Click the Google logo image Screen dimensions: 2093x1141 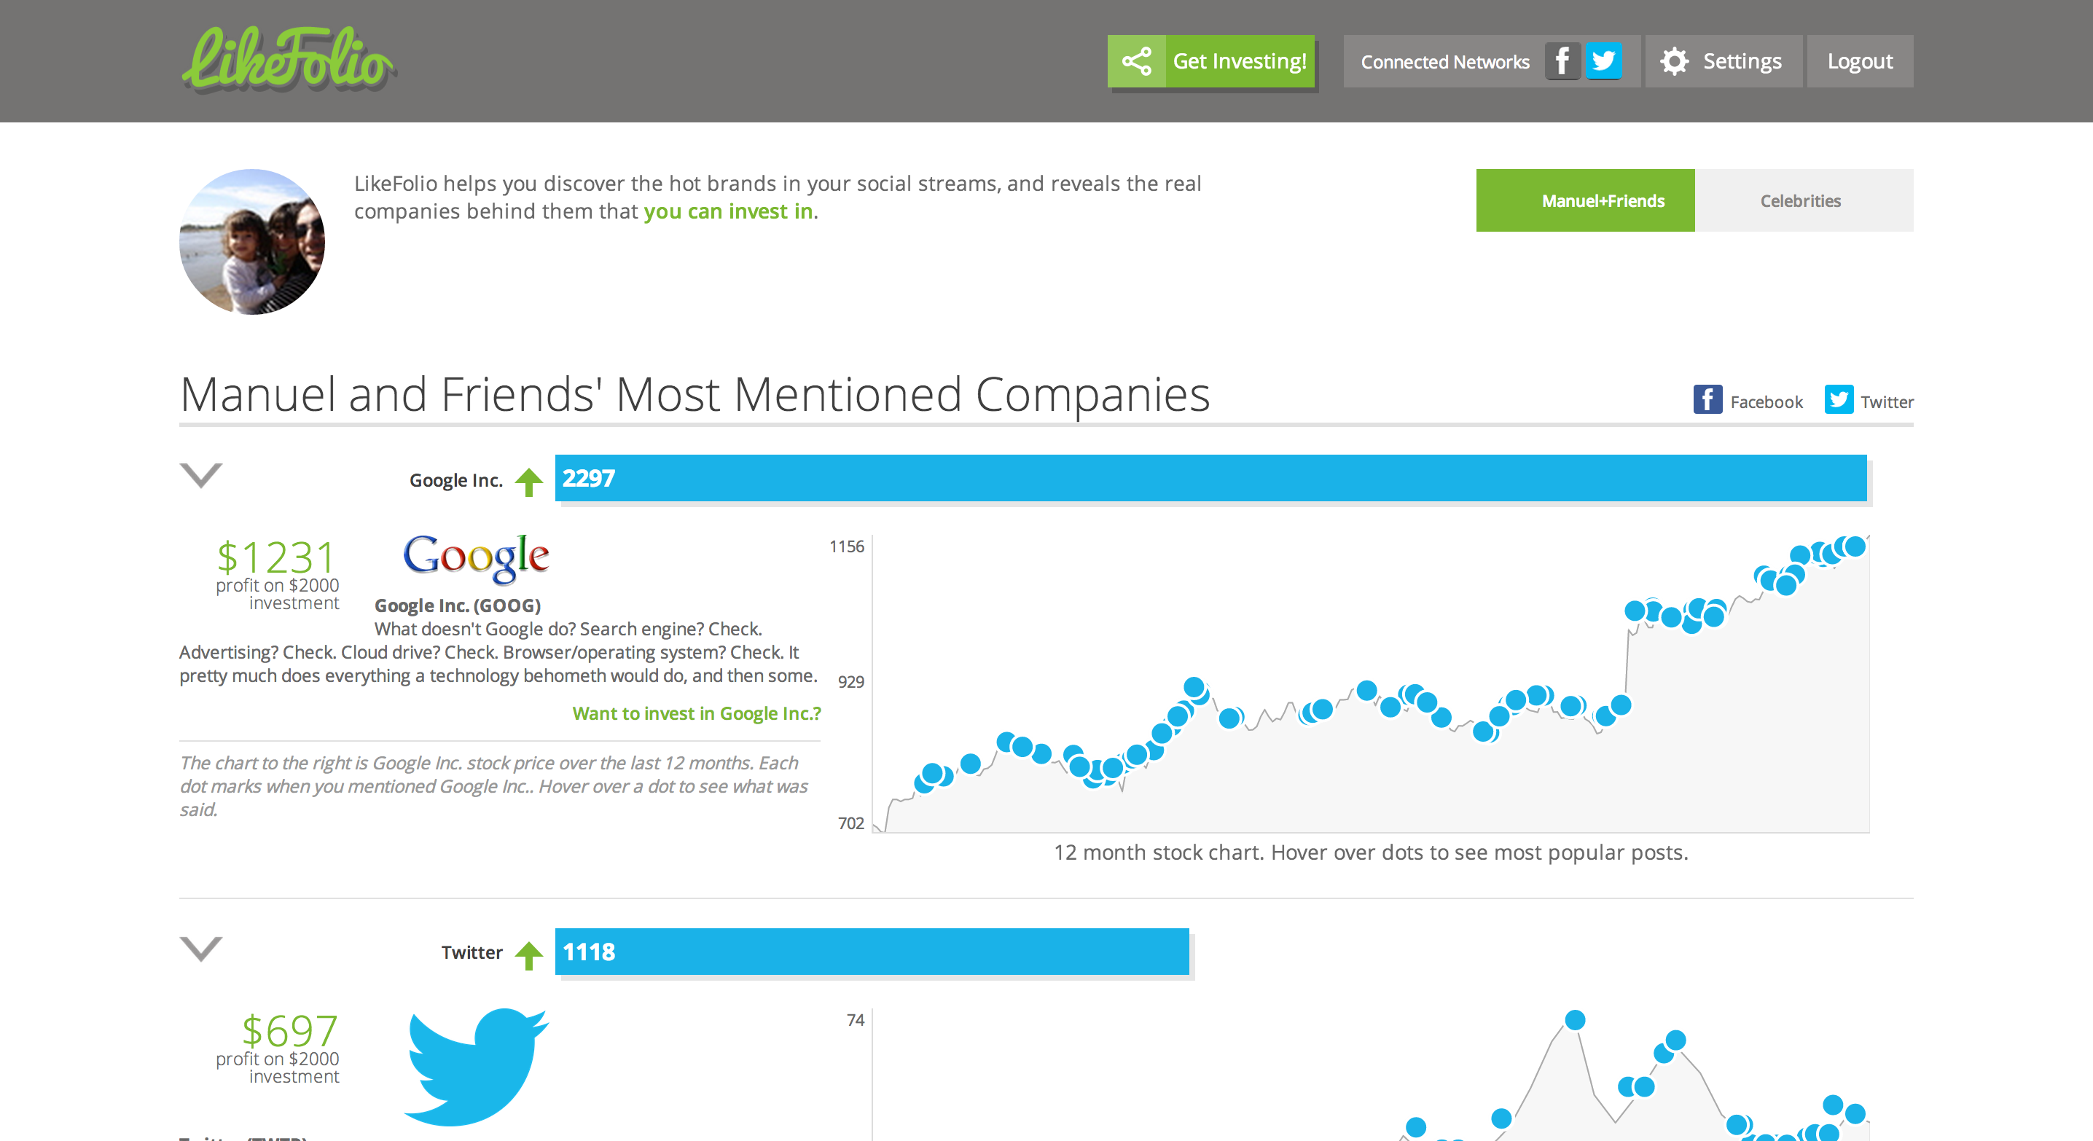coord(476,558)
